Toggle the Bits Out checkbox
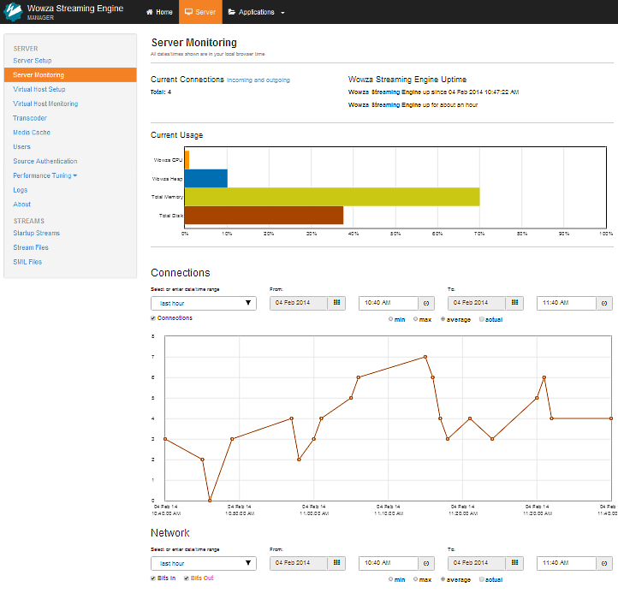 point(187,578)
